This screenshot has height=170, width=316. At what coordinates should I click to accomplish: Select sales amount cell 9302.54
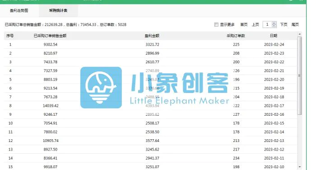point(51,44)
